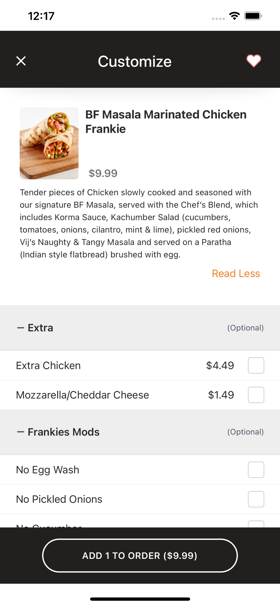Tap the Wi-Fi status icon
The height and width of the screenshot is (606, 280).
(235, 16)
